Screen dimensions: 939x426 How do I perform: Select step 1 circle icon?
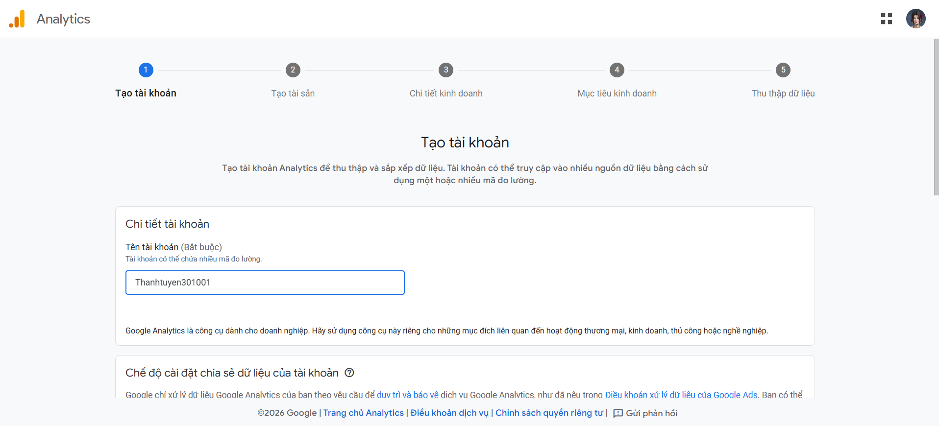146,70
